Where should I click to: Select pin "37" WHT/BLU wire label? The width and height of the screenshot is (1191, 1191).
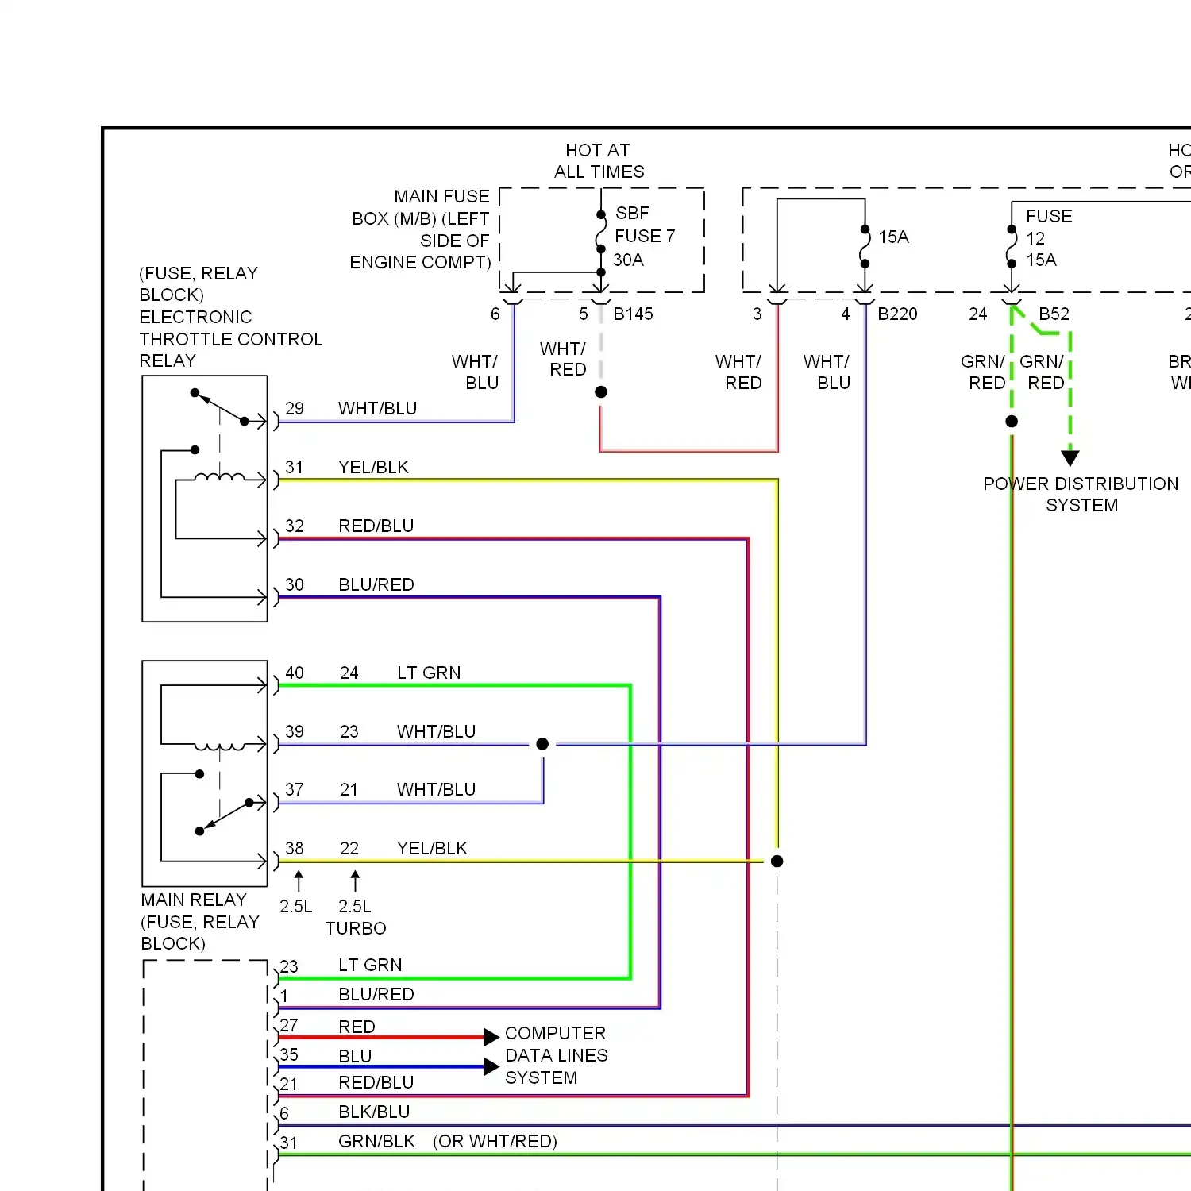point(436,789)
